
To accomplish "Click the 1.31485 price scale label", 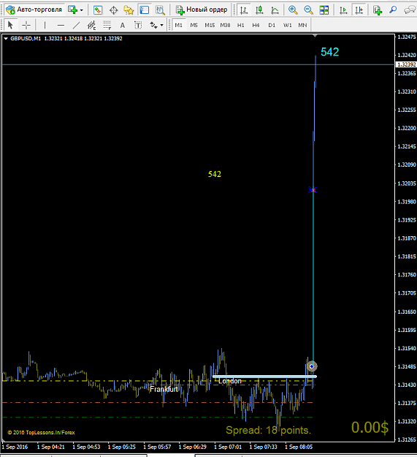I will (407, 366).
